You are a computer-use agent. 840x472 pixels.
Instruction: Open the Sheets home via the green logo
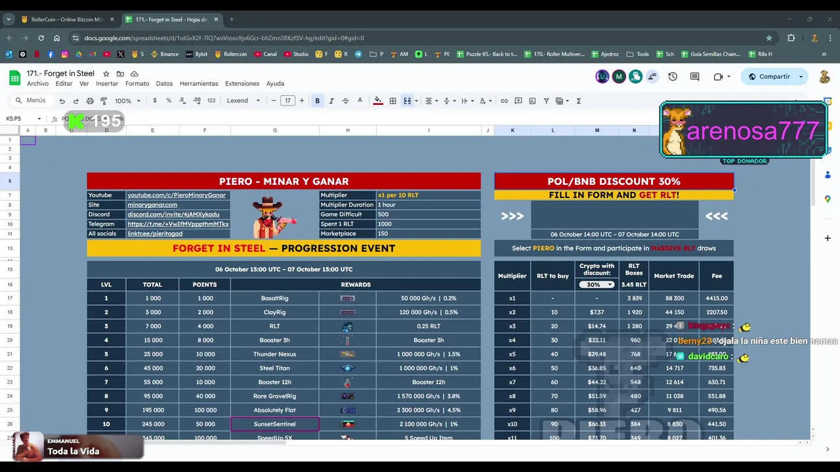(x=14, y=78)
